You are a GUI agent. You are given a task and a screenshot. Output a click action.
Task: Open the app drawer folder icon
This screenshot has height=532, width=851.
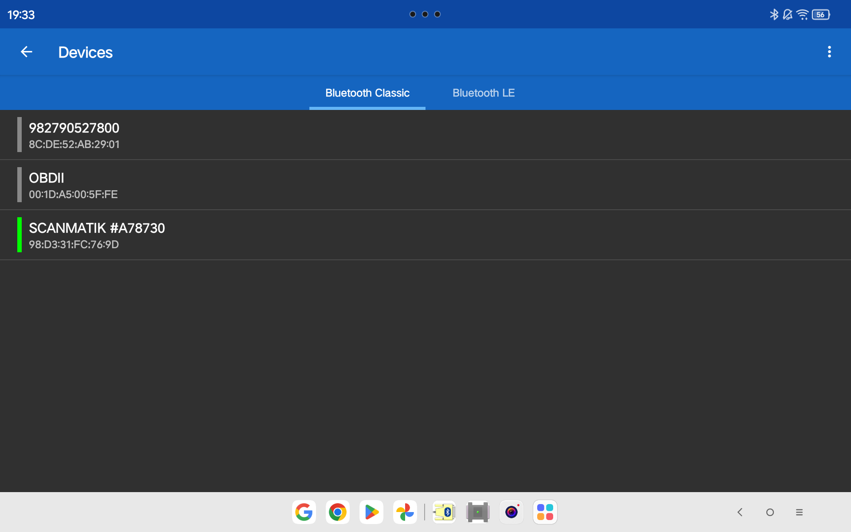point(545,512)
